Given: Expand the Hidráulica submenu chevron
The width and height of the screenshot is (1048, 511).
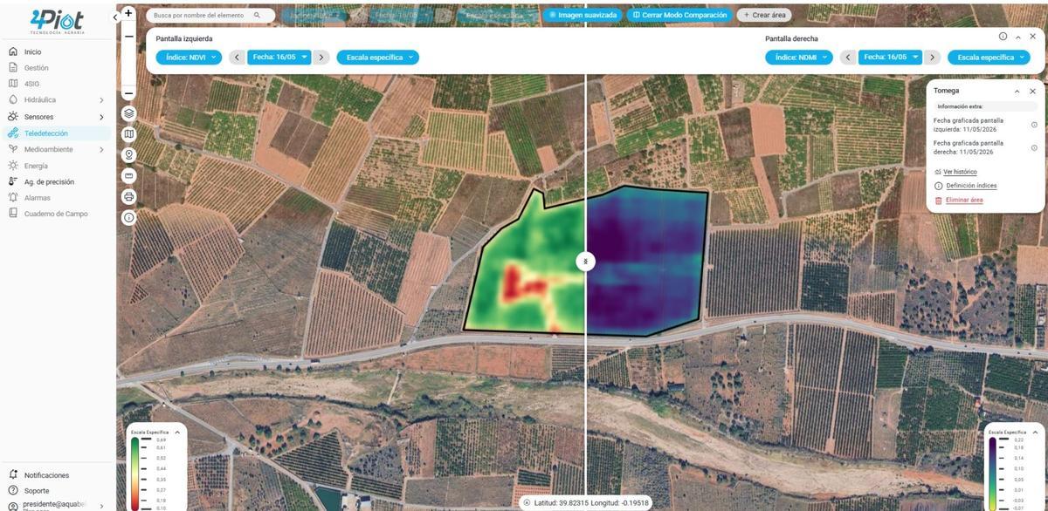Looking at the screenshot, I should (x=101, y=100).
